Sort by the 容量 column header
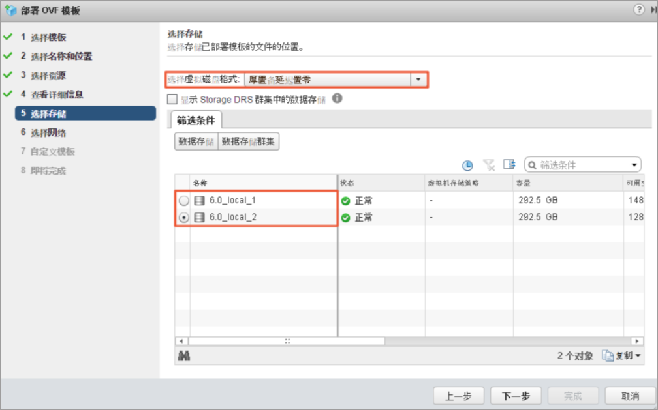Image resolution: width=658 pixels, height=410 pixels. (x=568, y=183)
